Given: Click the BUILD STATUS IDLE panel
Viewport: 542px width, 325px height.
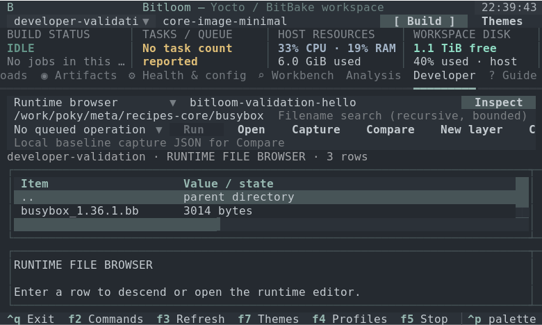Looking at the screenshot, I should 66,48.
